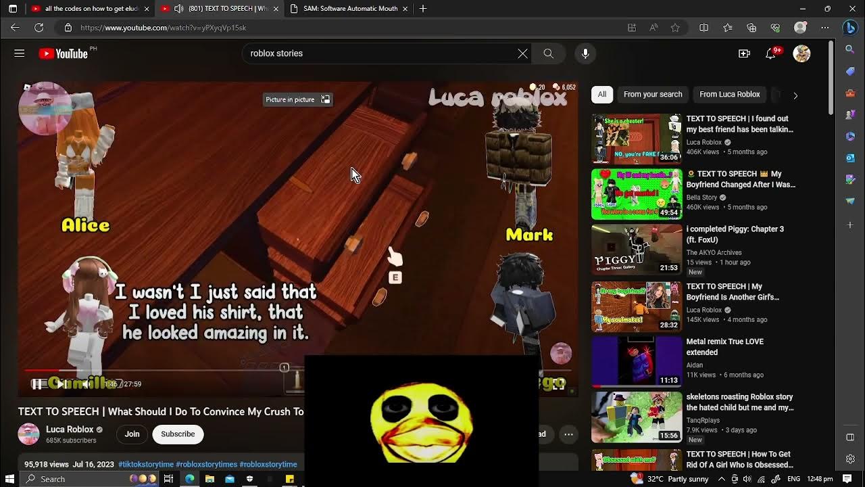Open Browser essentials heart icon
865x487 pixels.
click(x=776, y=28)
